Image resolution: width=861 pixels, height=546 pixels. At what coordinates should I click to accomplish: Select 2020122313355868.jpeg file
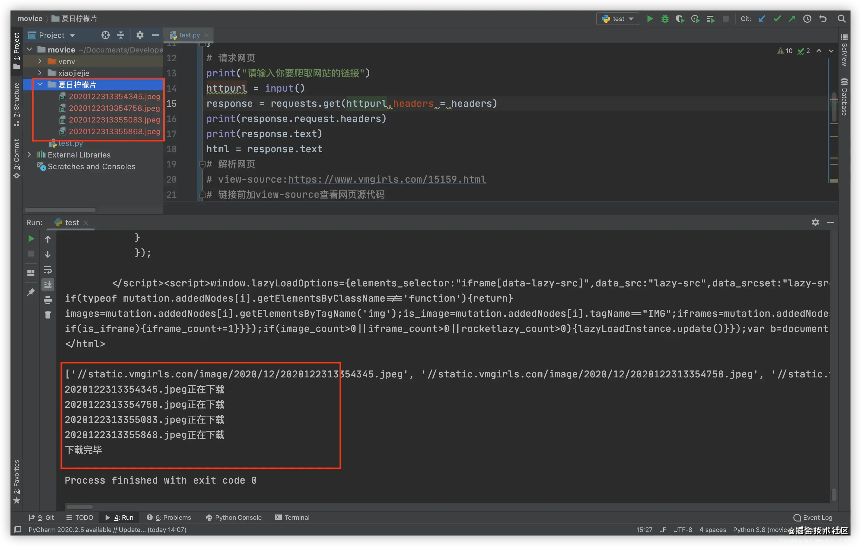click(x=114, y=131)
